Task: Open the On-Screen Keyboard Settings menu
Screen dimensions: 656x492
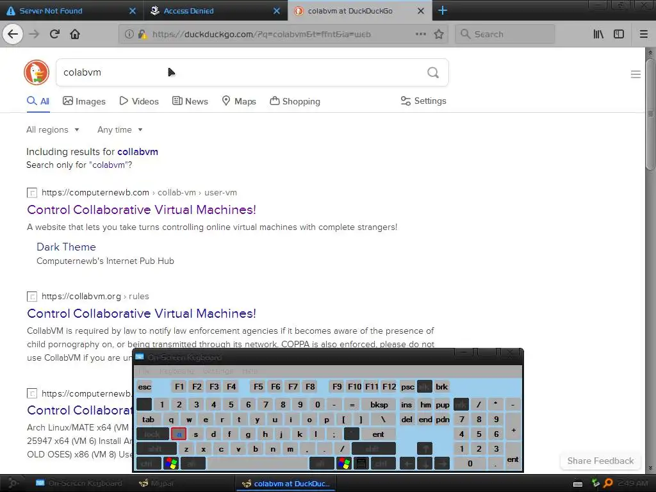Action: pyautogui.click(x=218, y=371)
